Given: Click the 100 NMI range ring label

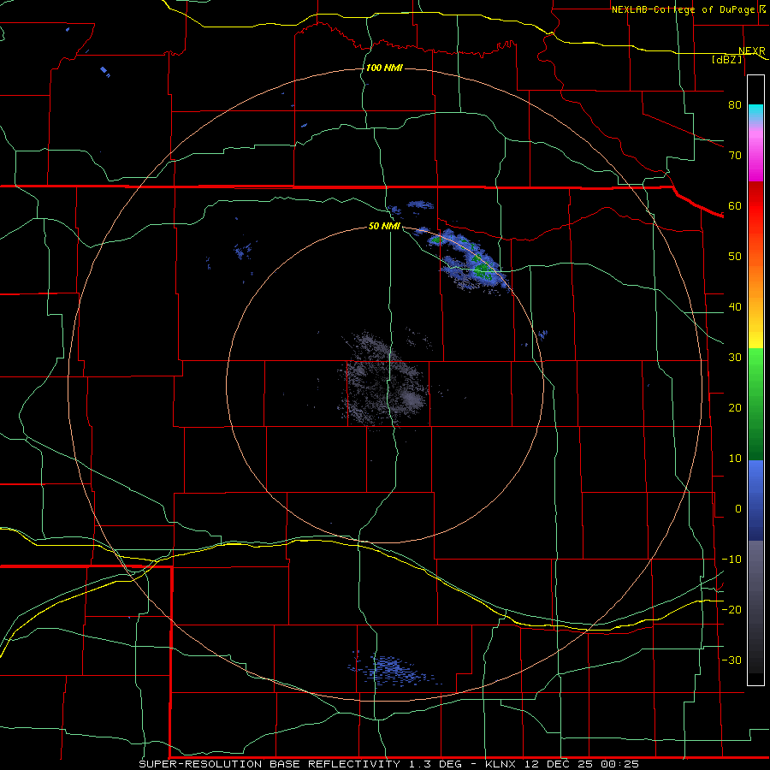Looking at the screenshot, I should click(384, 68).
